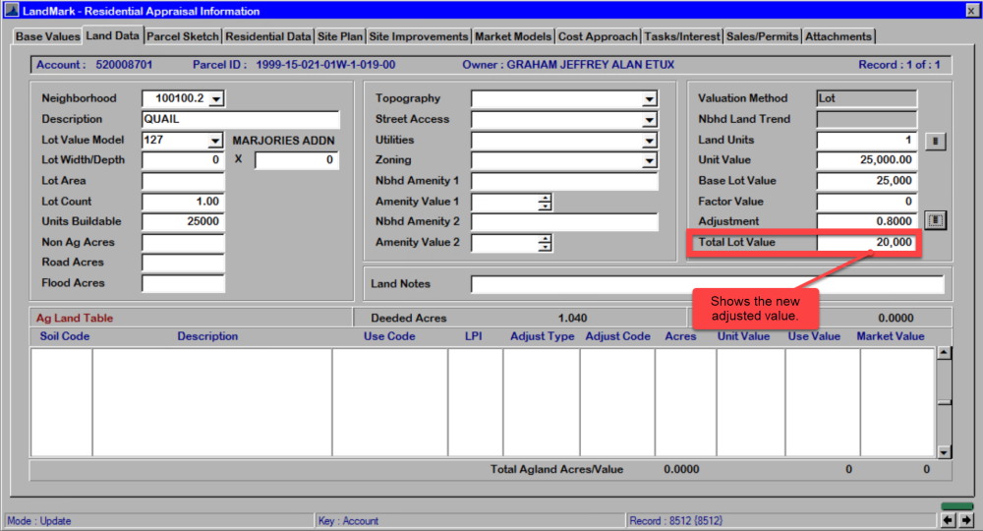Click the Lot Count field
This screenshot has width=983, height=531.
click(183, 202)
